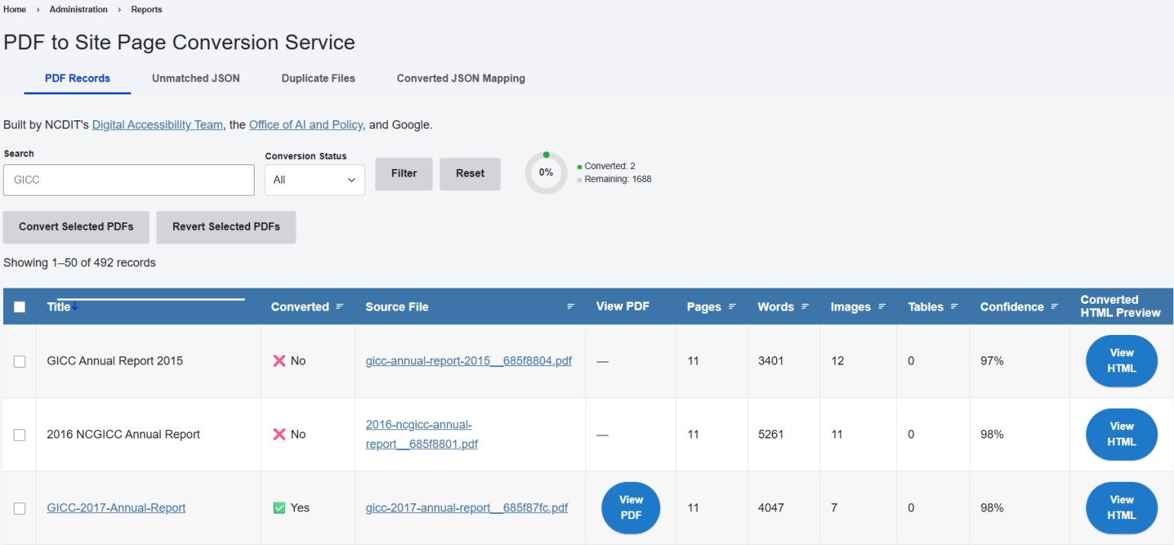Click inside the Search input field

(128, 180)
